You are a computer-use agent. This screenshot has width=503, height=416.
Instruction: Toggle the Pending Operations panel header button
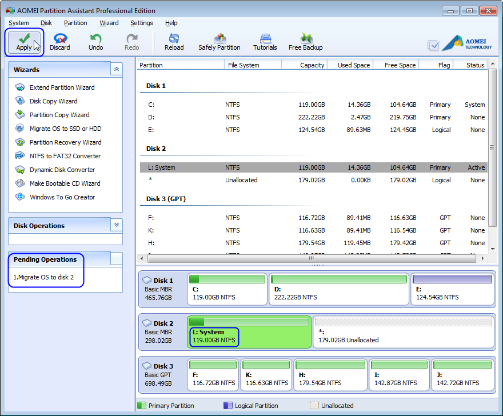117,259
